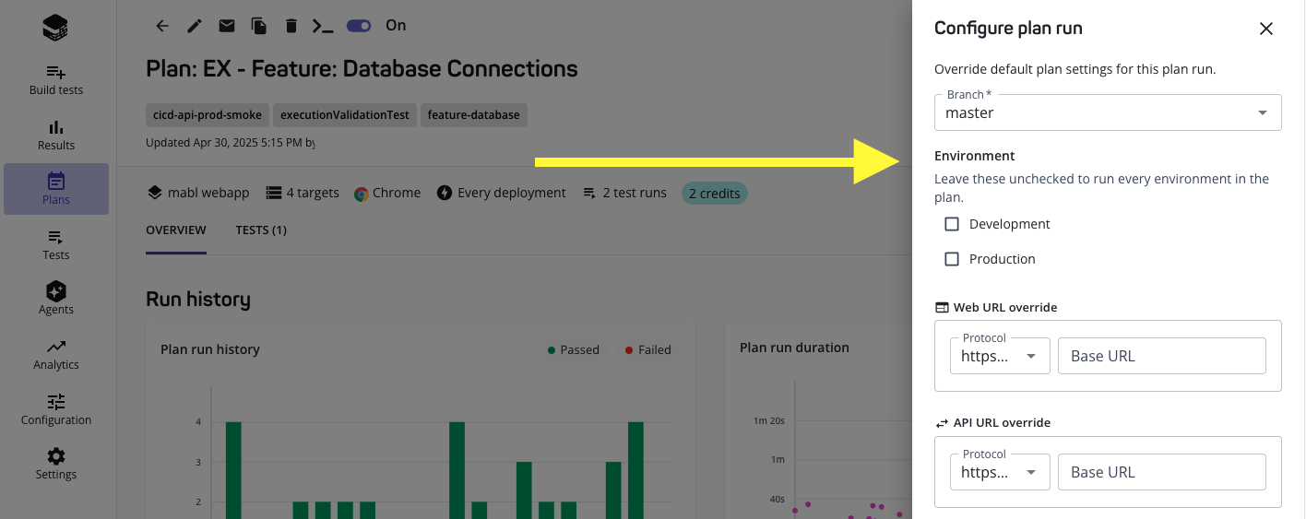Open Build tests in sidebar
The image size is (1306, 519).
56,80
